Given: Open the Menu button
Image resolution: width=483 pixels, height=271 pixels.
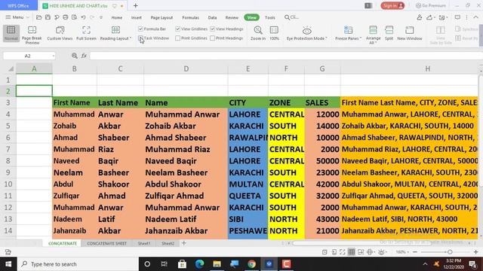Looking at the screenshot, I should 17,17.
